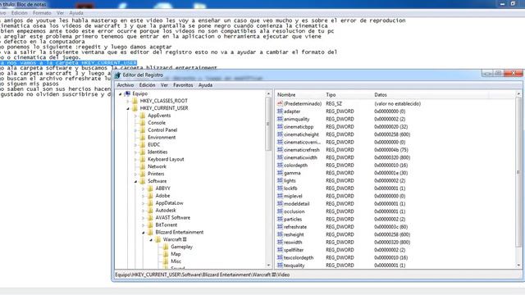Open the Formato menu in Notepad
This screenshot has height=295, width=525.
click(x=42, y=13)
